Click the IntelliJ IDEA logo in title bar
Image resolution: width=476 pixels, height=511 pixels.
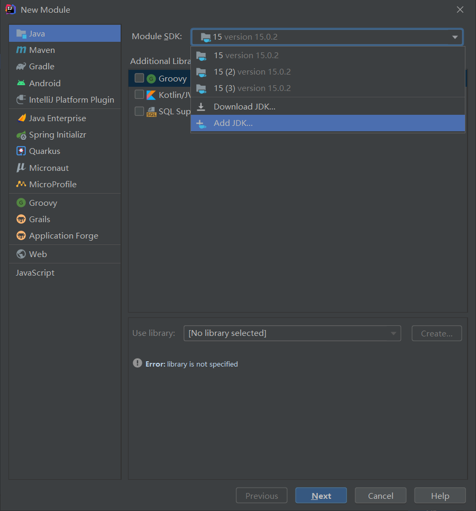pyautogui.click(x=11, y=10)
